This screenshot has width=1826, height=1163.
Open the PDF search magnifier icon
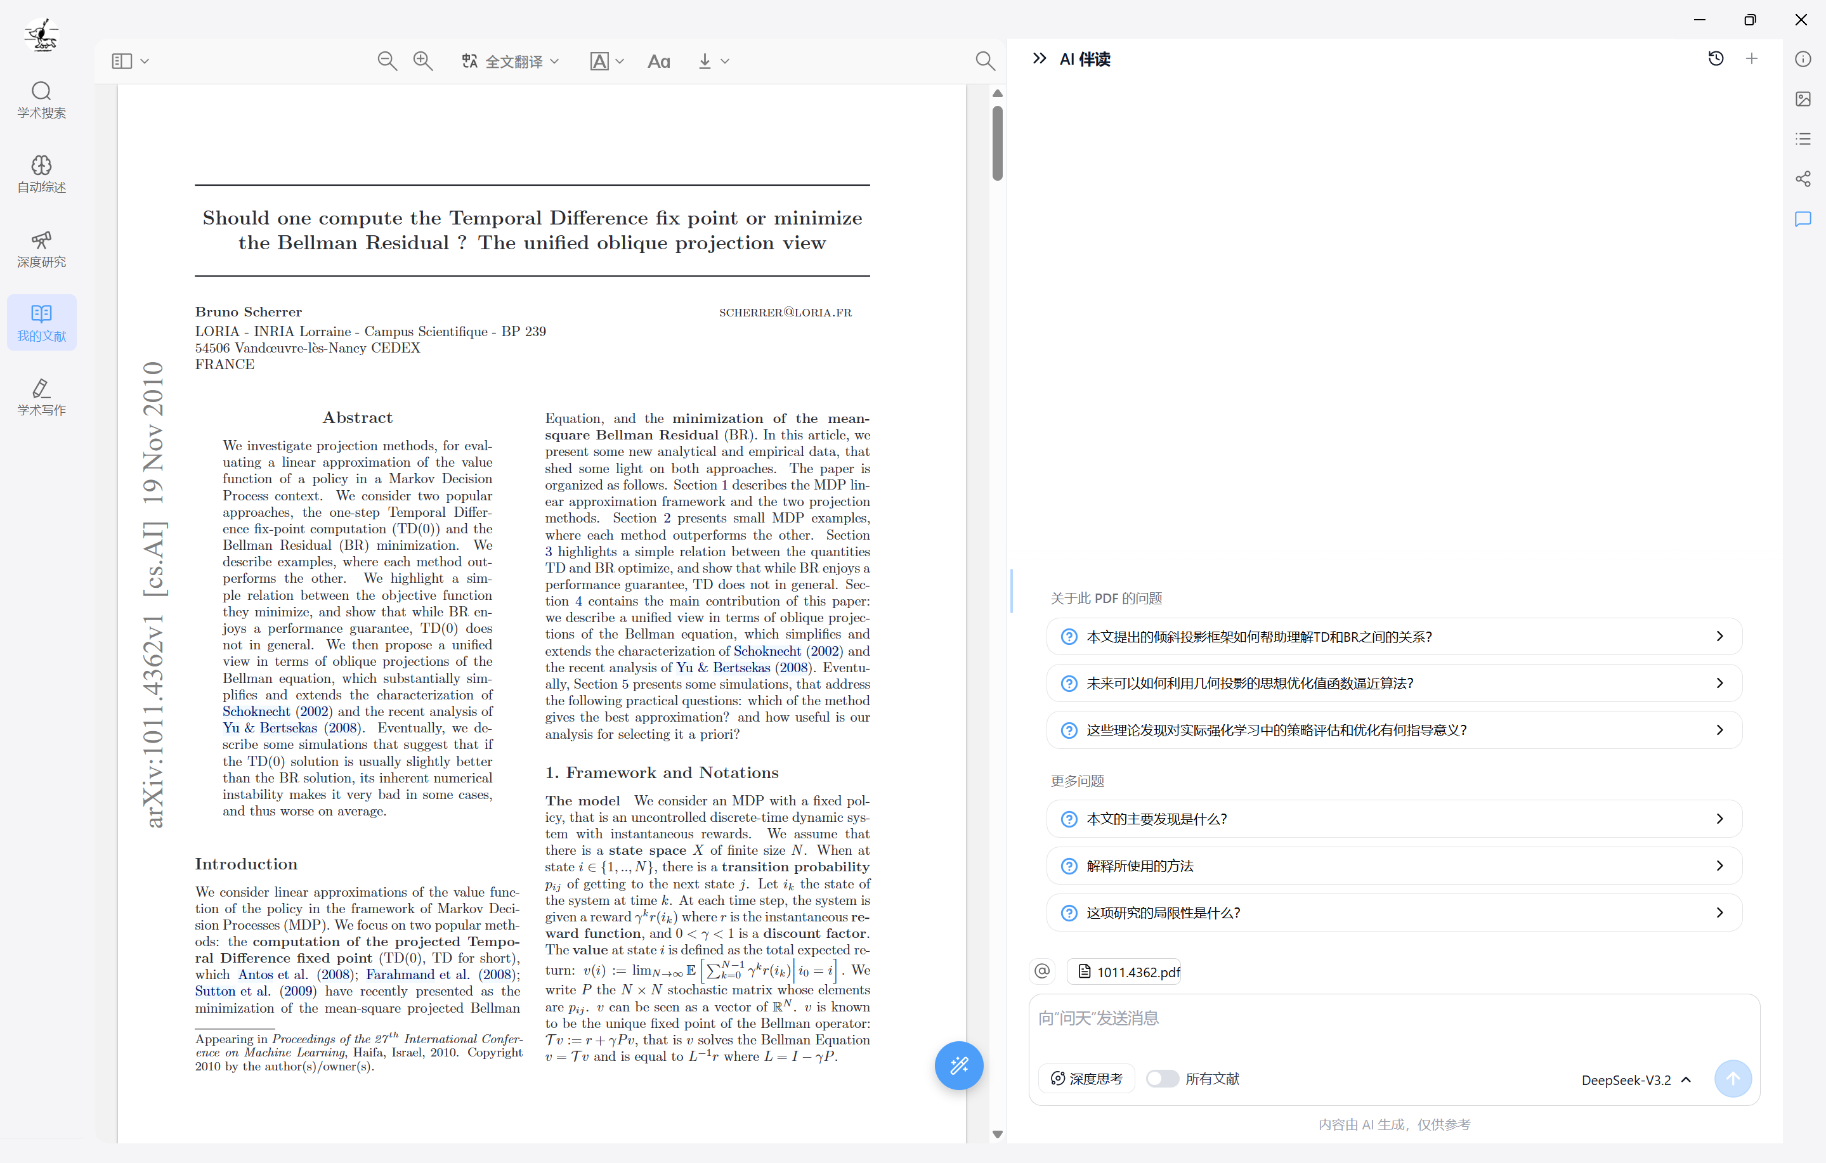coord(984,61)
